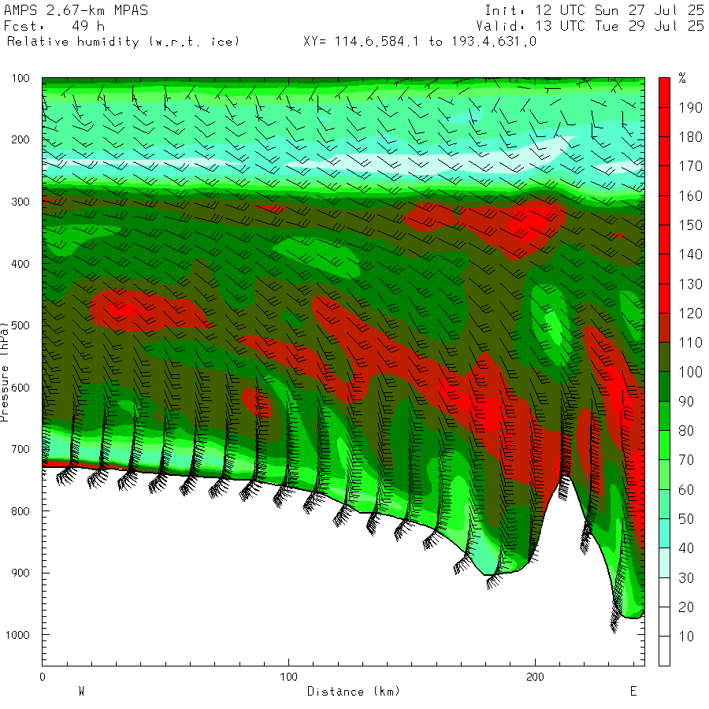Image resolution: width=709 pixels, height=709 pixels.
Task: Select the XY= 114.6,584.1 to 193.4,631.0 coordinates text
Action: tap(420, 42)
